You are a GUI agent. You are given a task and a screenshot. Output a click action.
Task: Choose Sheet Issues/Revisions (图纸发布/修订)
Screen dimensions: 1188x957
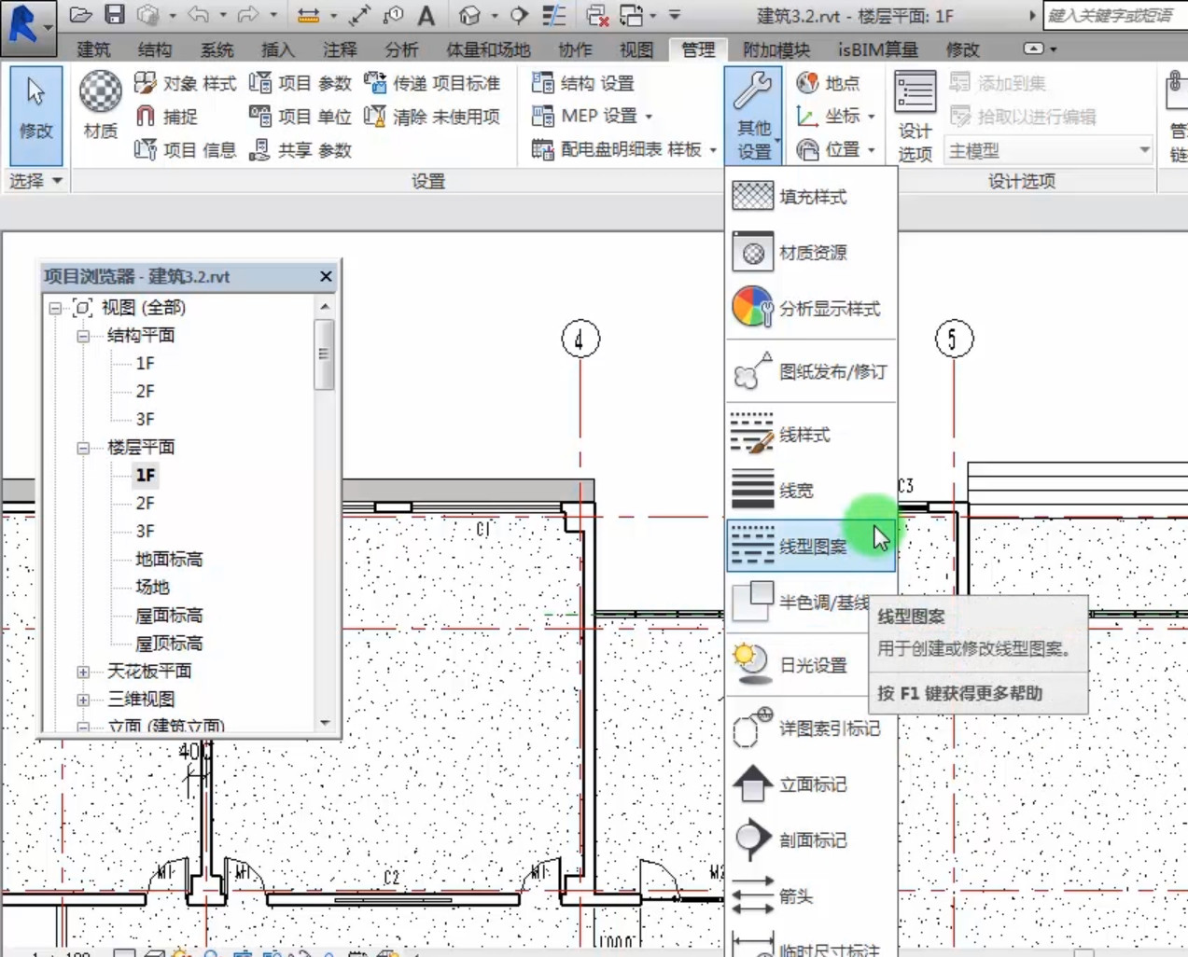(x=811, y=371)
